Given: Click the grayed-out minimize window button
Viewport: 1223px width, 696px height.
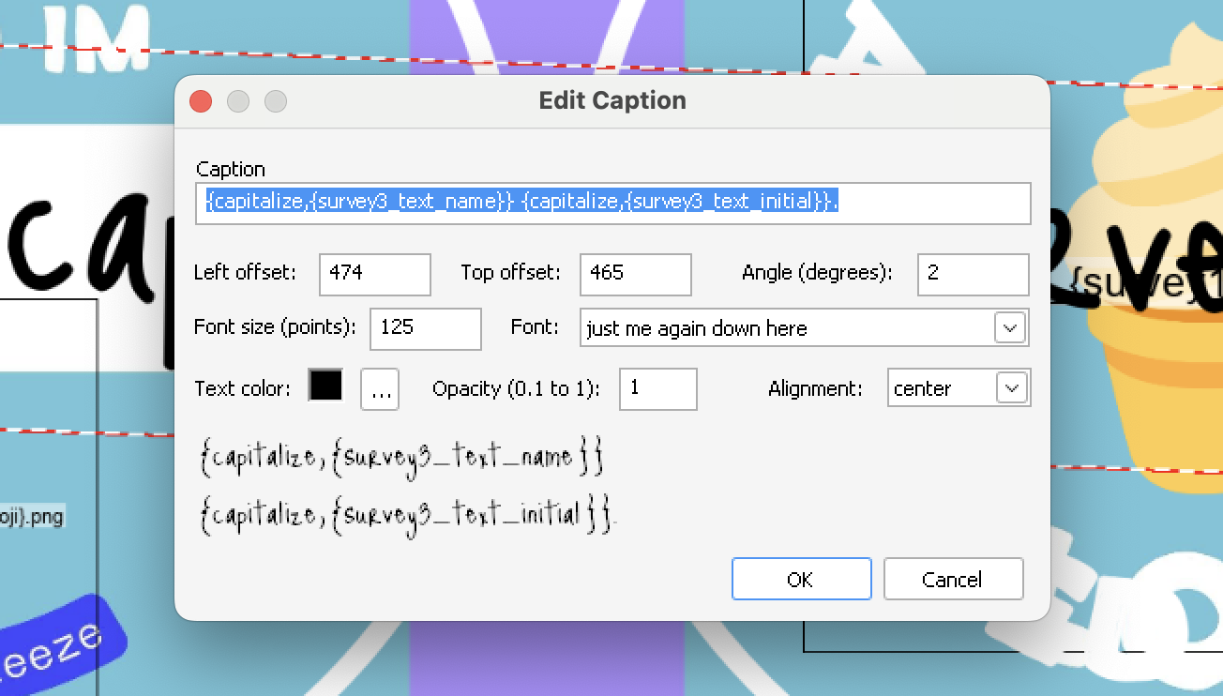Looking at the screenshot, I should click(238, 101).
